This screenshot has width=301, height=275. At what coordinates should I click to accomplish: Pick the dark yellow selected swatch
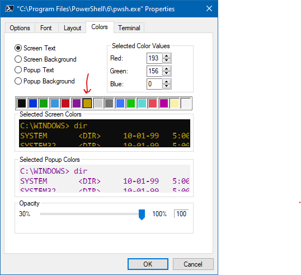point(87,104)
